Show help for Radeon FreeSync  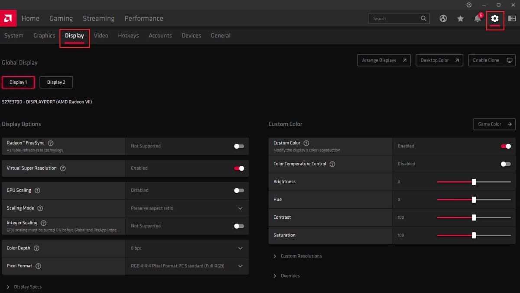pos(51,143)
